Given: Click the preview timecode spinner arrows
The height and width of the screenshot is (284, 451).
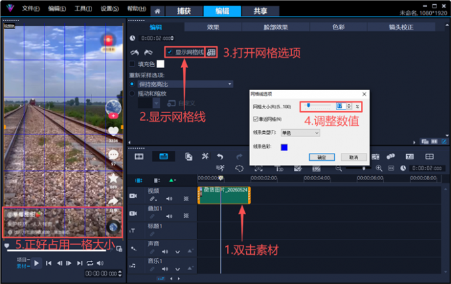Looking at the screenshot, I should [x=120, y=273].
